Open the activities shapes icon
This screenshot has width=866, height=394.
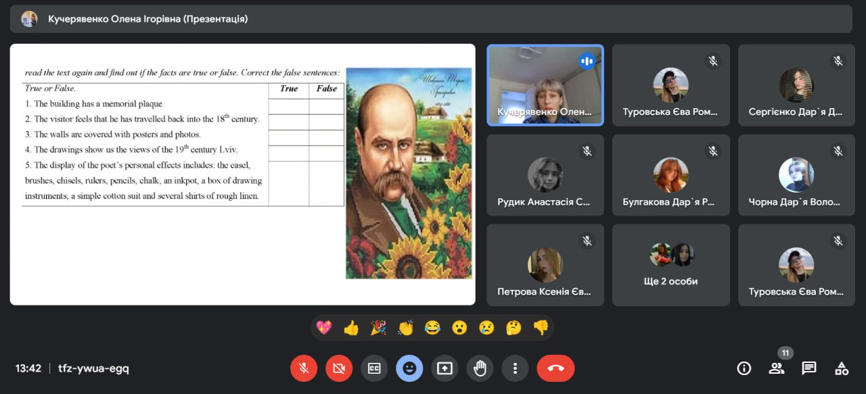click(842, 368)
